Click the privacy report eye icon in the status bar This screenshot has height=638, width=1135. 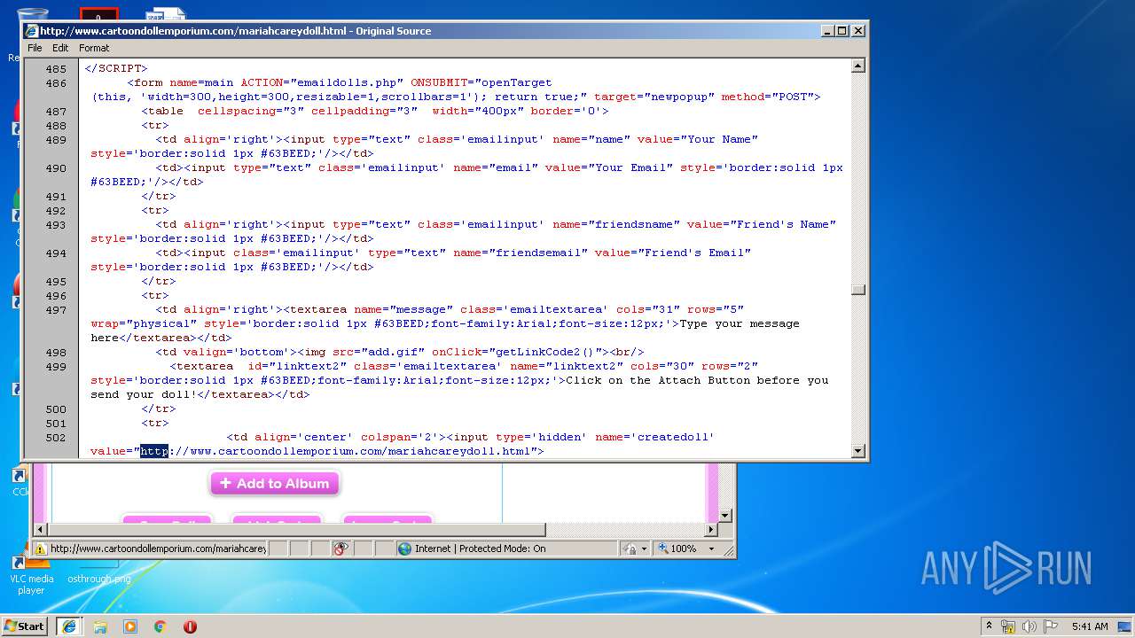pos(341,549)
